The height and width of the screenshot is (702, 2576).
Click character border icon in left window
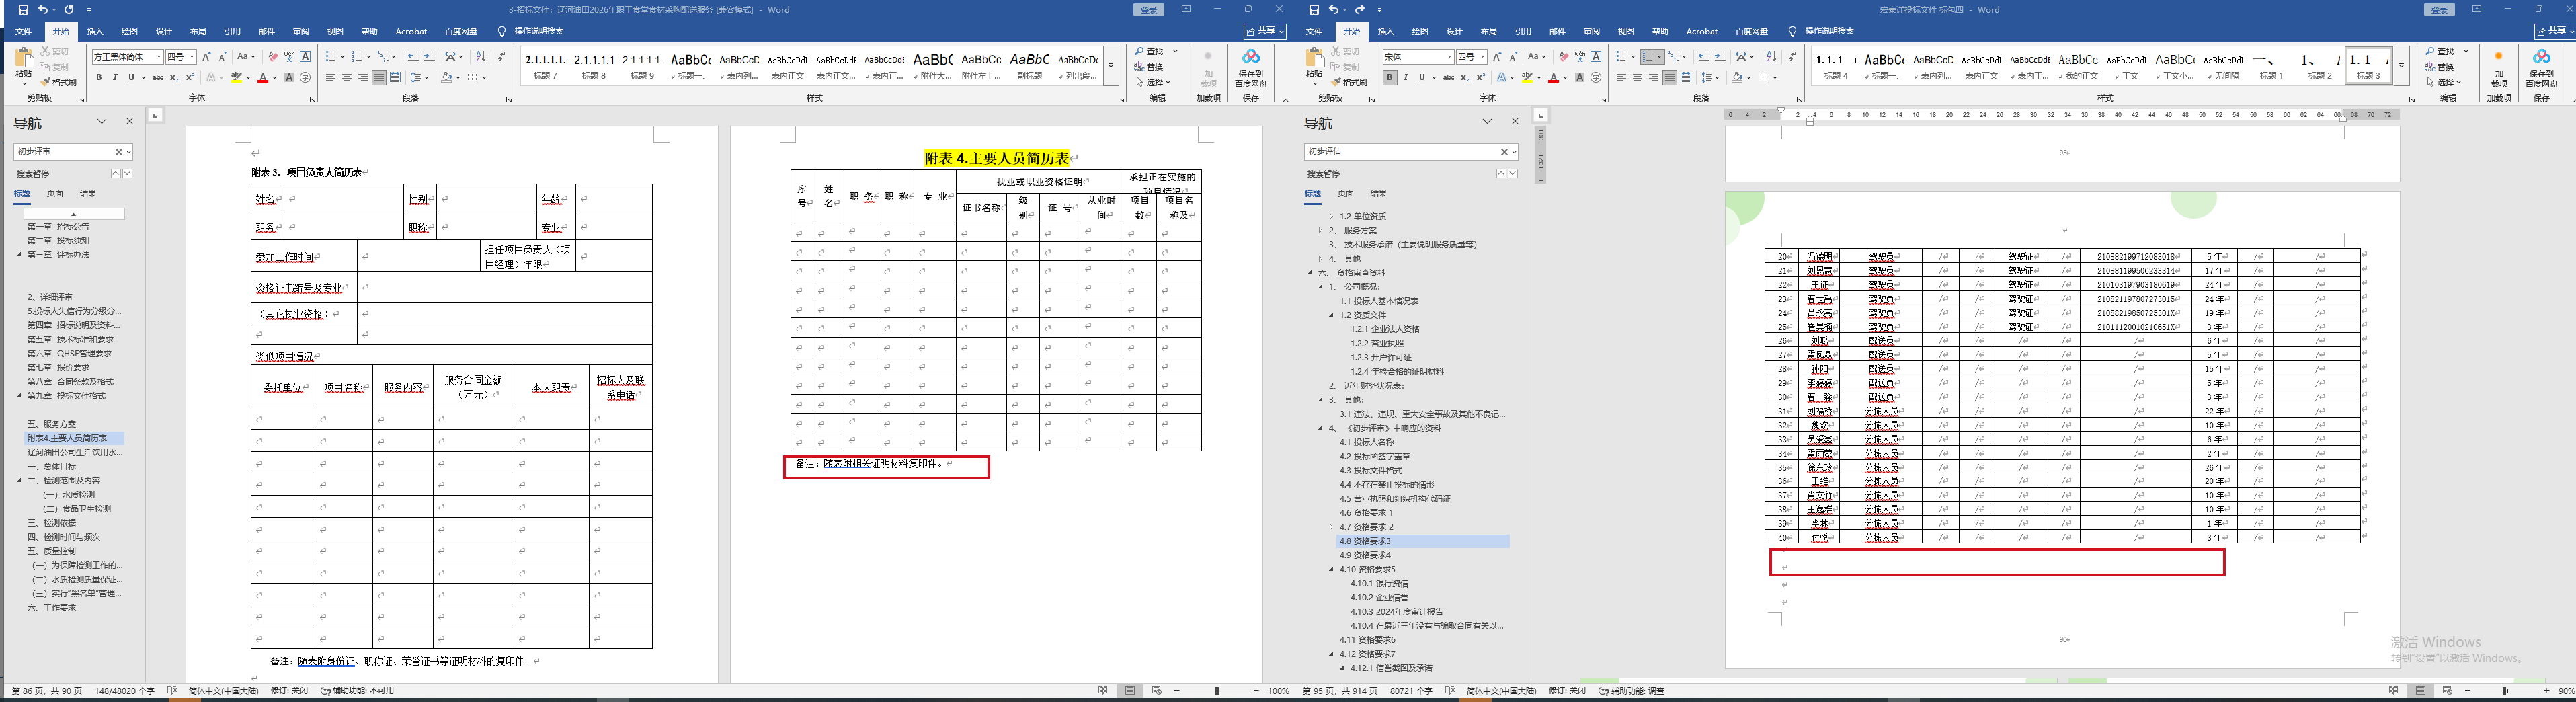coord(306,57)
